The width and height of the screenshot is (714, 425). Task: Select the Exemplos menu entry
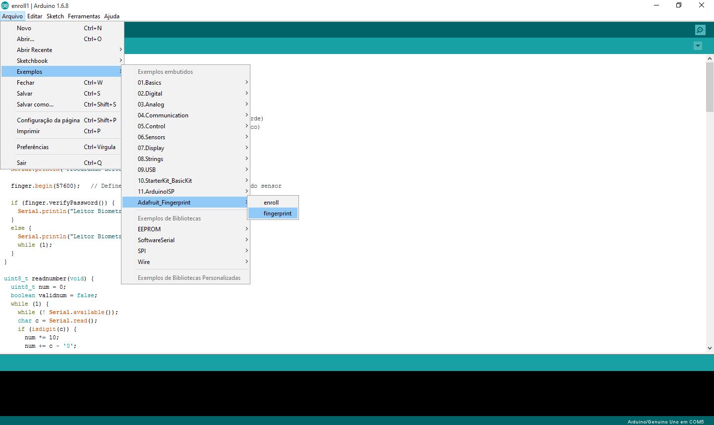(62, 72)
